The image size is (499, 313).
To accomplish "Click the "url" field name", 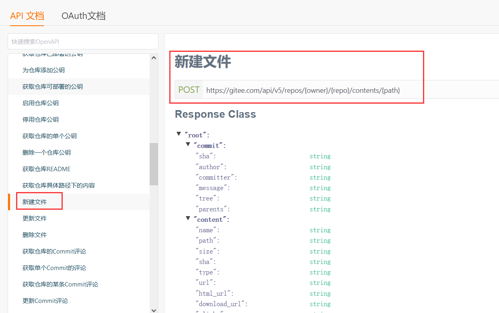I will tap(206, 282).
